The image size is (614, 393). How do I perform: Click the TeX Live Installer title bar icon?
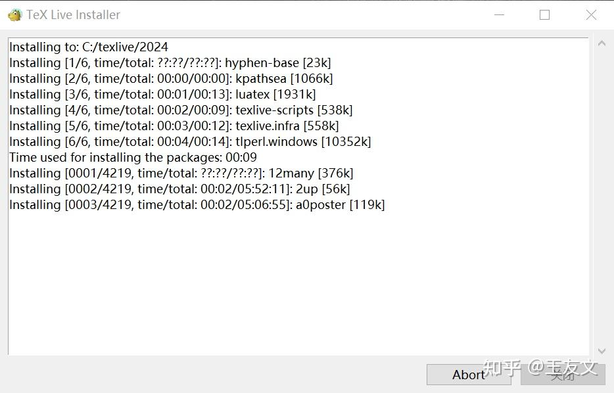click(x=14, y=14)
